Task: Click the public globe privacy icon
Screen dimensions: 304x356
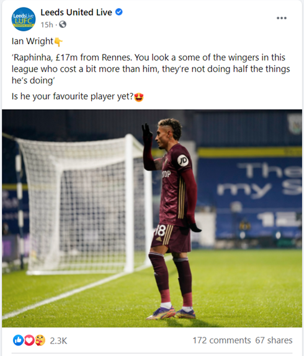Action: [63, 24]
